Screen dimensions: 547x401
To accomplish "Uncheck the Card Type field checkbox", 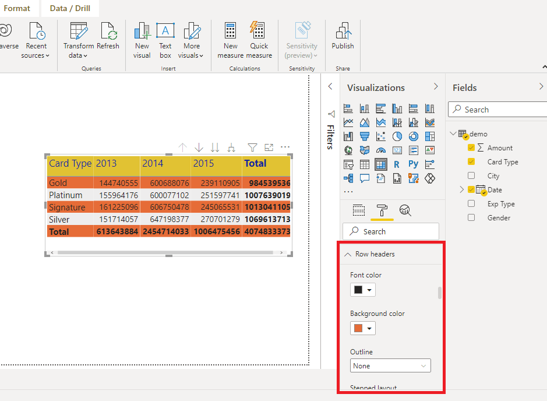I will click(471, 162).
